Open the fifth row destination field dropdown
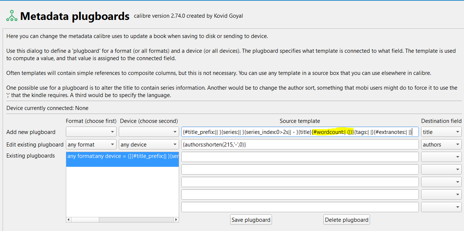This screenshot has width=464, height=231. [441, 182]
